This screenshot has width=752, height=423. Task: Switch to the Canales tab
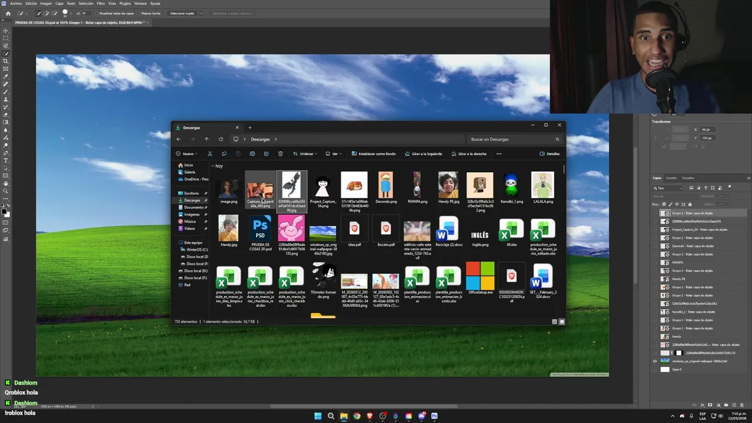[x=671, y=178]
